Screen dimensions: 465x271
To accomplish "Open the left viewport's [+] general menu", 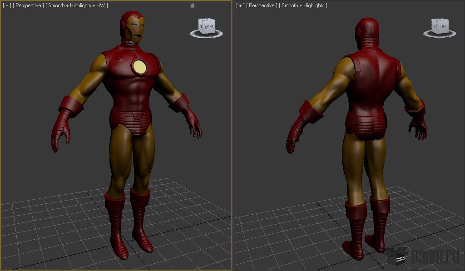I will point(7,5).
